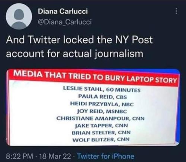Open Diana Carlucci display name profile
The width and height of the screenshot is (186, 162).
63,12
